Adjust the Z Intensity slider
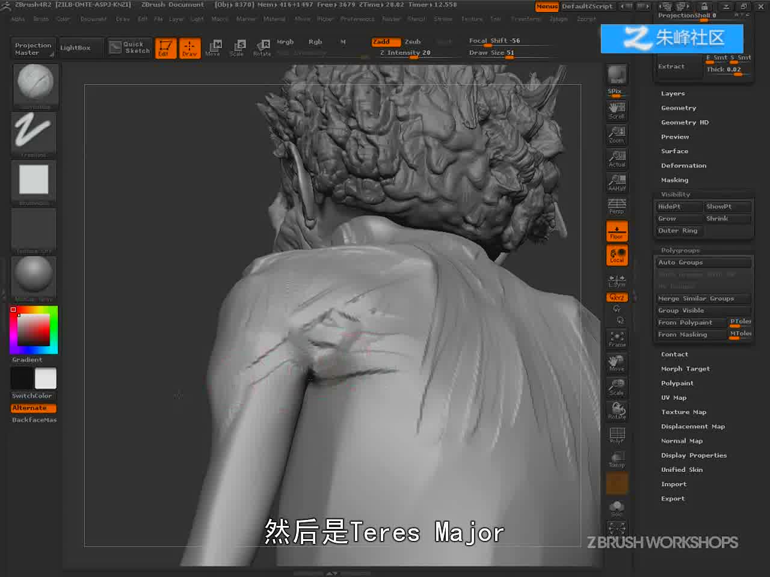This screenshot has height=577, width=770. pyautogui.click(x=405, y=53)
